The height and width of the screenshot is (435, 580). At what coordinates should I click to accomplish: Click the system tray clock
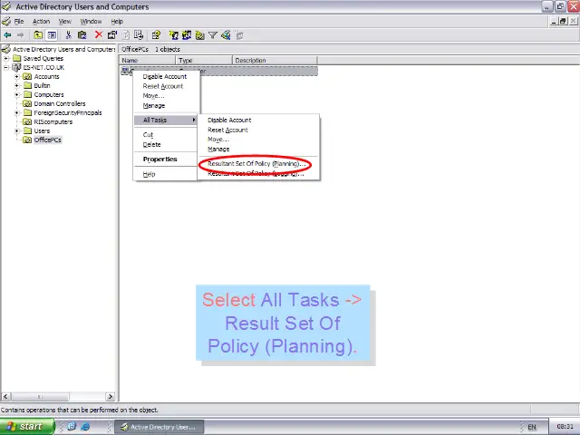pos(565,427)
